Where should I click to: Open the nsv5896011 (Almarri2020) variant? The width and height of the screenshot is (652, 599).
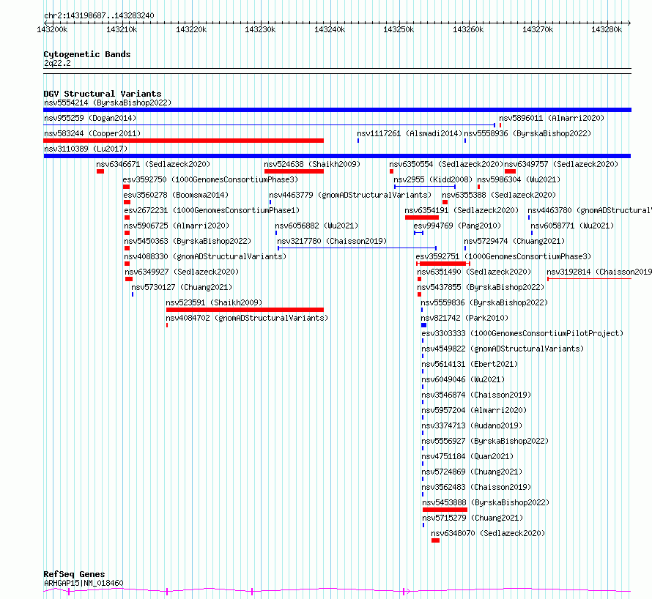552,118
